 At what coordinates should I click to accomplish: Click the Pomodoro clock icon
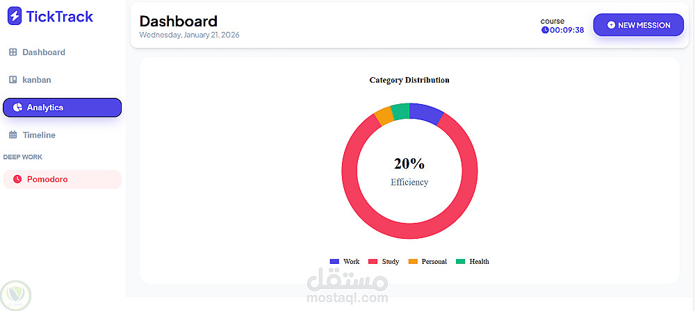[x=17, y=179]
